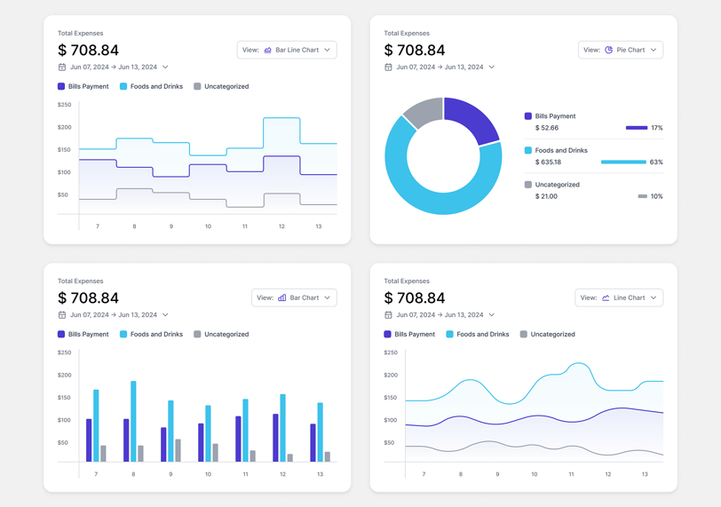
Task: Open the Bar Chart view selector
Action: pyautogui.click(x=294, y=297)
